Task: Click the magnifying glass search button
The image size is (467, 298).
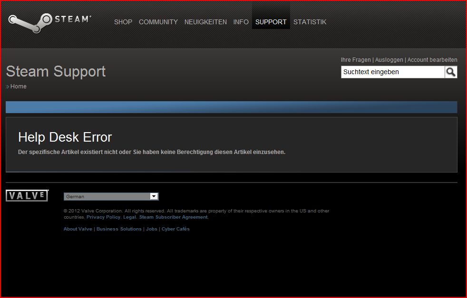Action: 451,72
